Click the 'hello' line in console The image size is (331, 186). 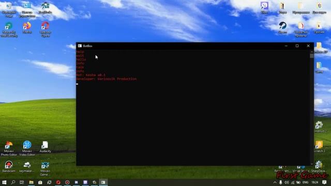pyautogui.click(x=81, y=59)
